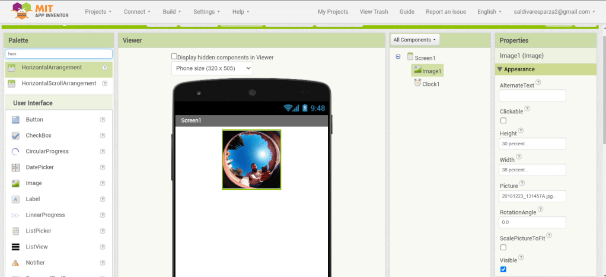Click the CircularProgress palette icon
Image resolution: width=606 pixels, height=277 pixels.
point(15,151)
